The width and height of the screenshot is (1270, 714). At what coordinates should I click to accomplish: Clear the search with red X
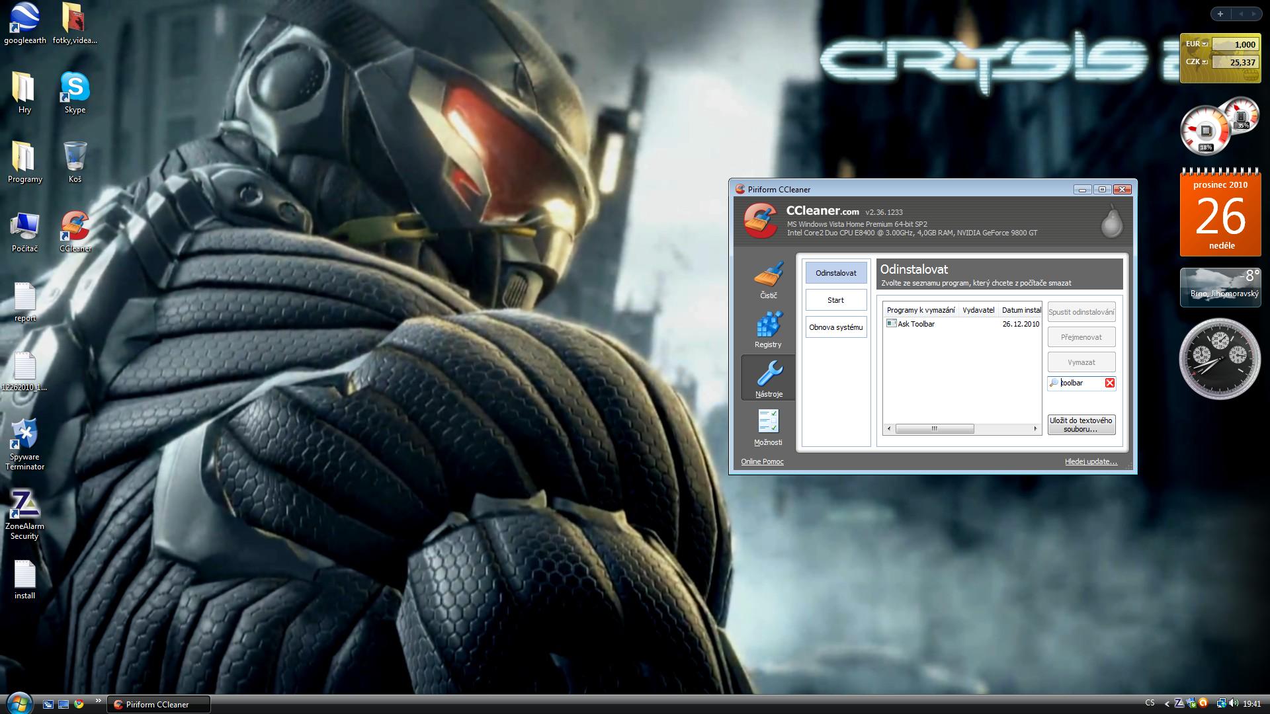point(1110,383)
